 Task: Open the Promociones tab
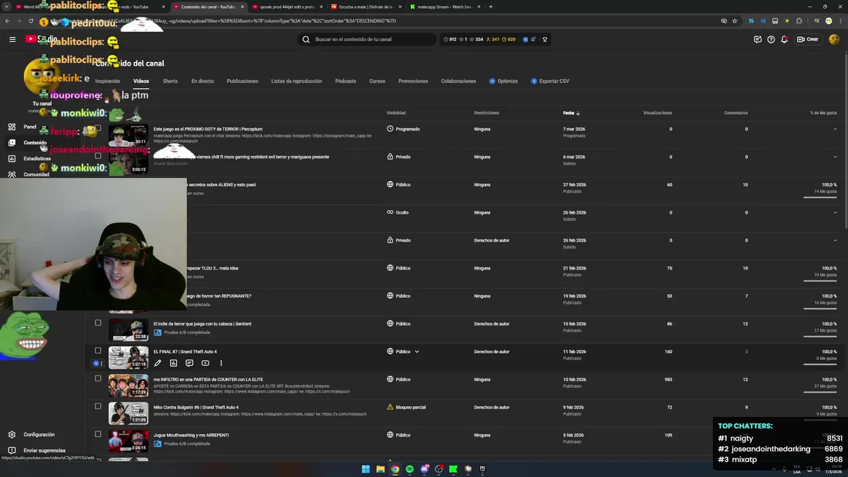click(x=413, y=81)
